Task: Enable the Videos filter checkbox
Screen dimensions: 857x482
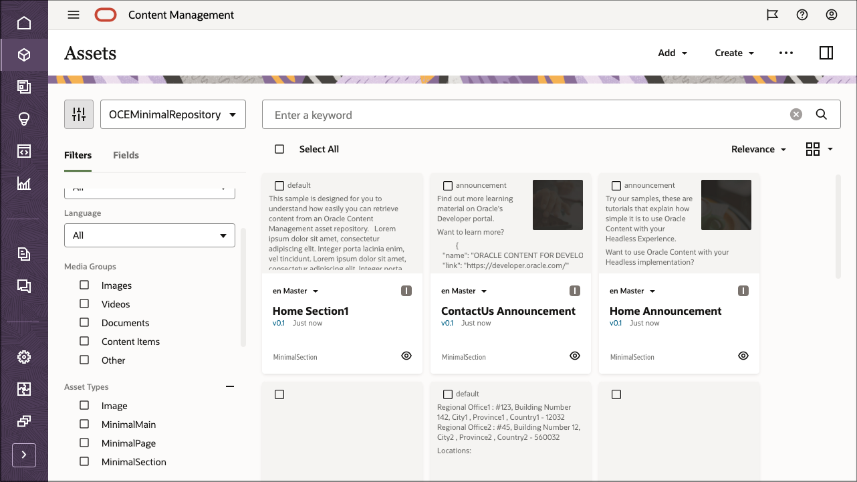Action: [x=84, y=304]
